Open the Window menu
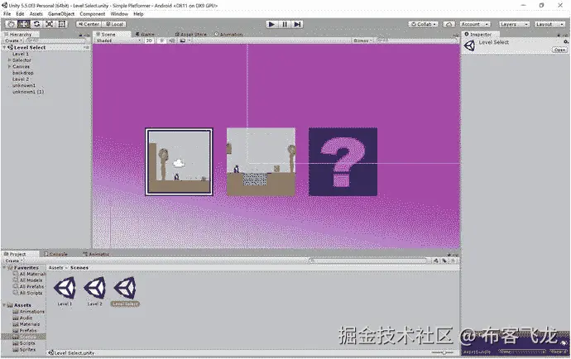This screenshot has height=359, width=571. point(119,14)
